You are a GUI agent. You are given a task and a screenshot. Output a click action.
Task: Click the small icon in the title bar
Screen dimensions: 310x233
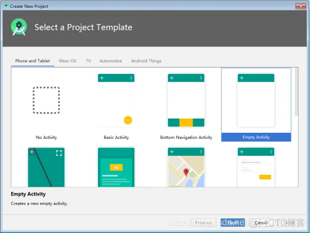coord(6,6)
